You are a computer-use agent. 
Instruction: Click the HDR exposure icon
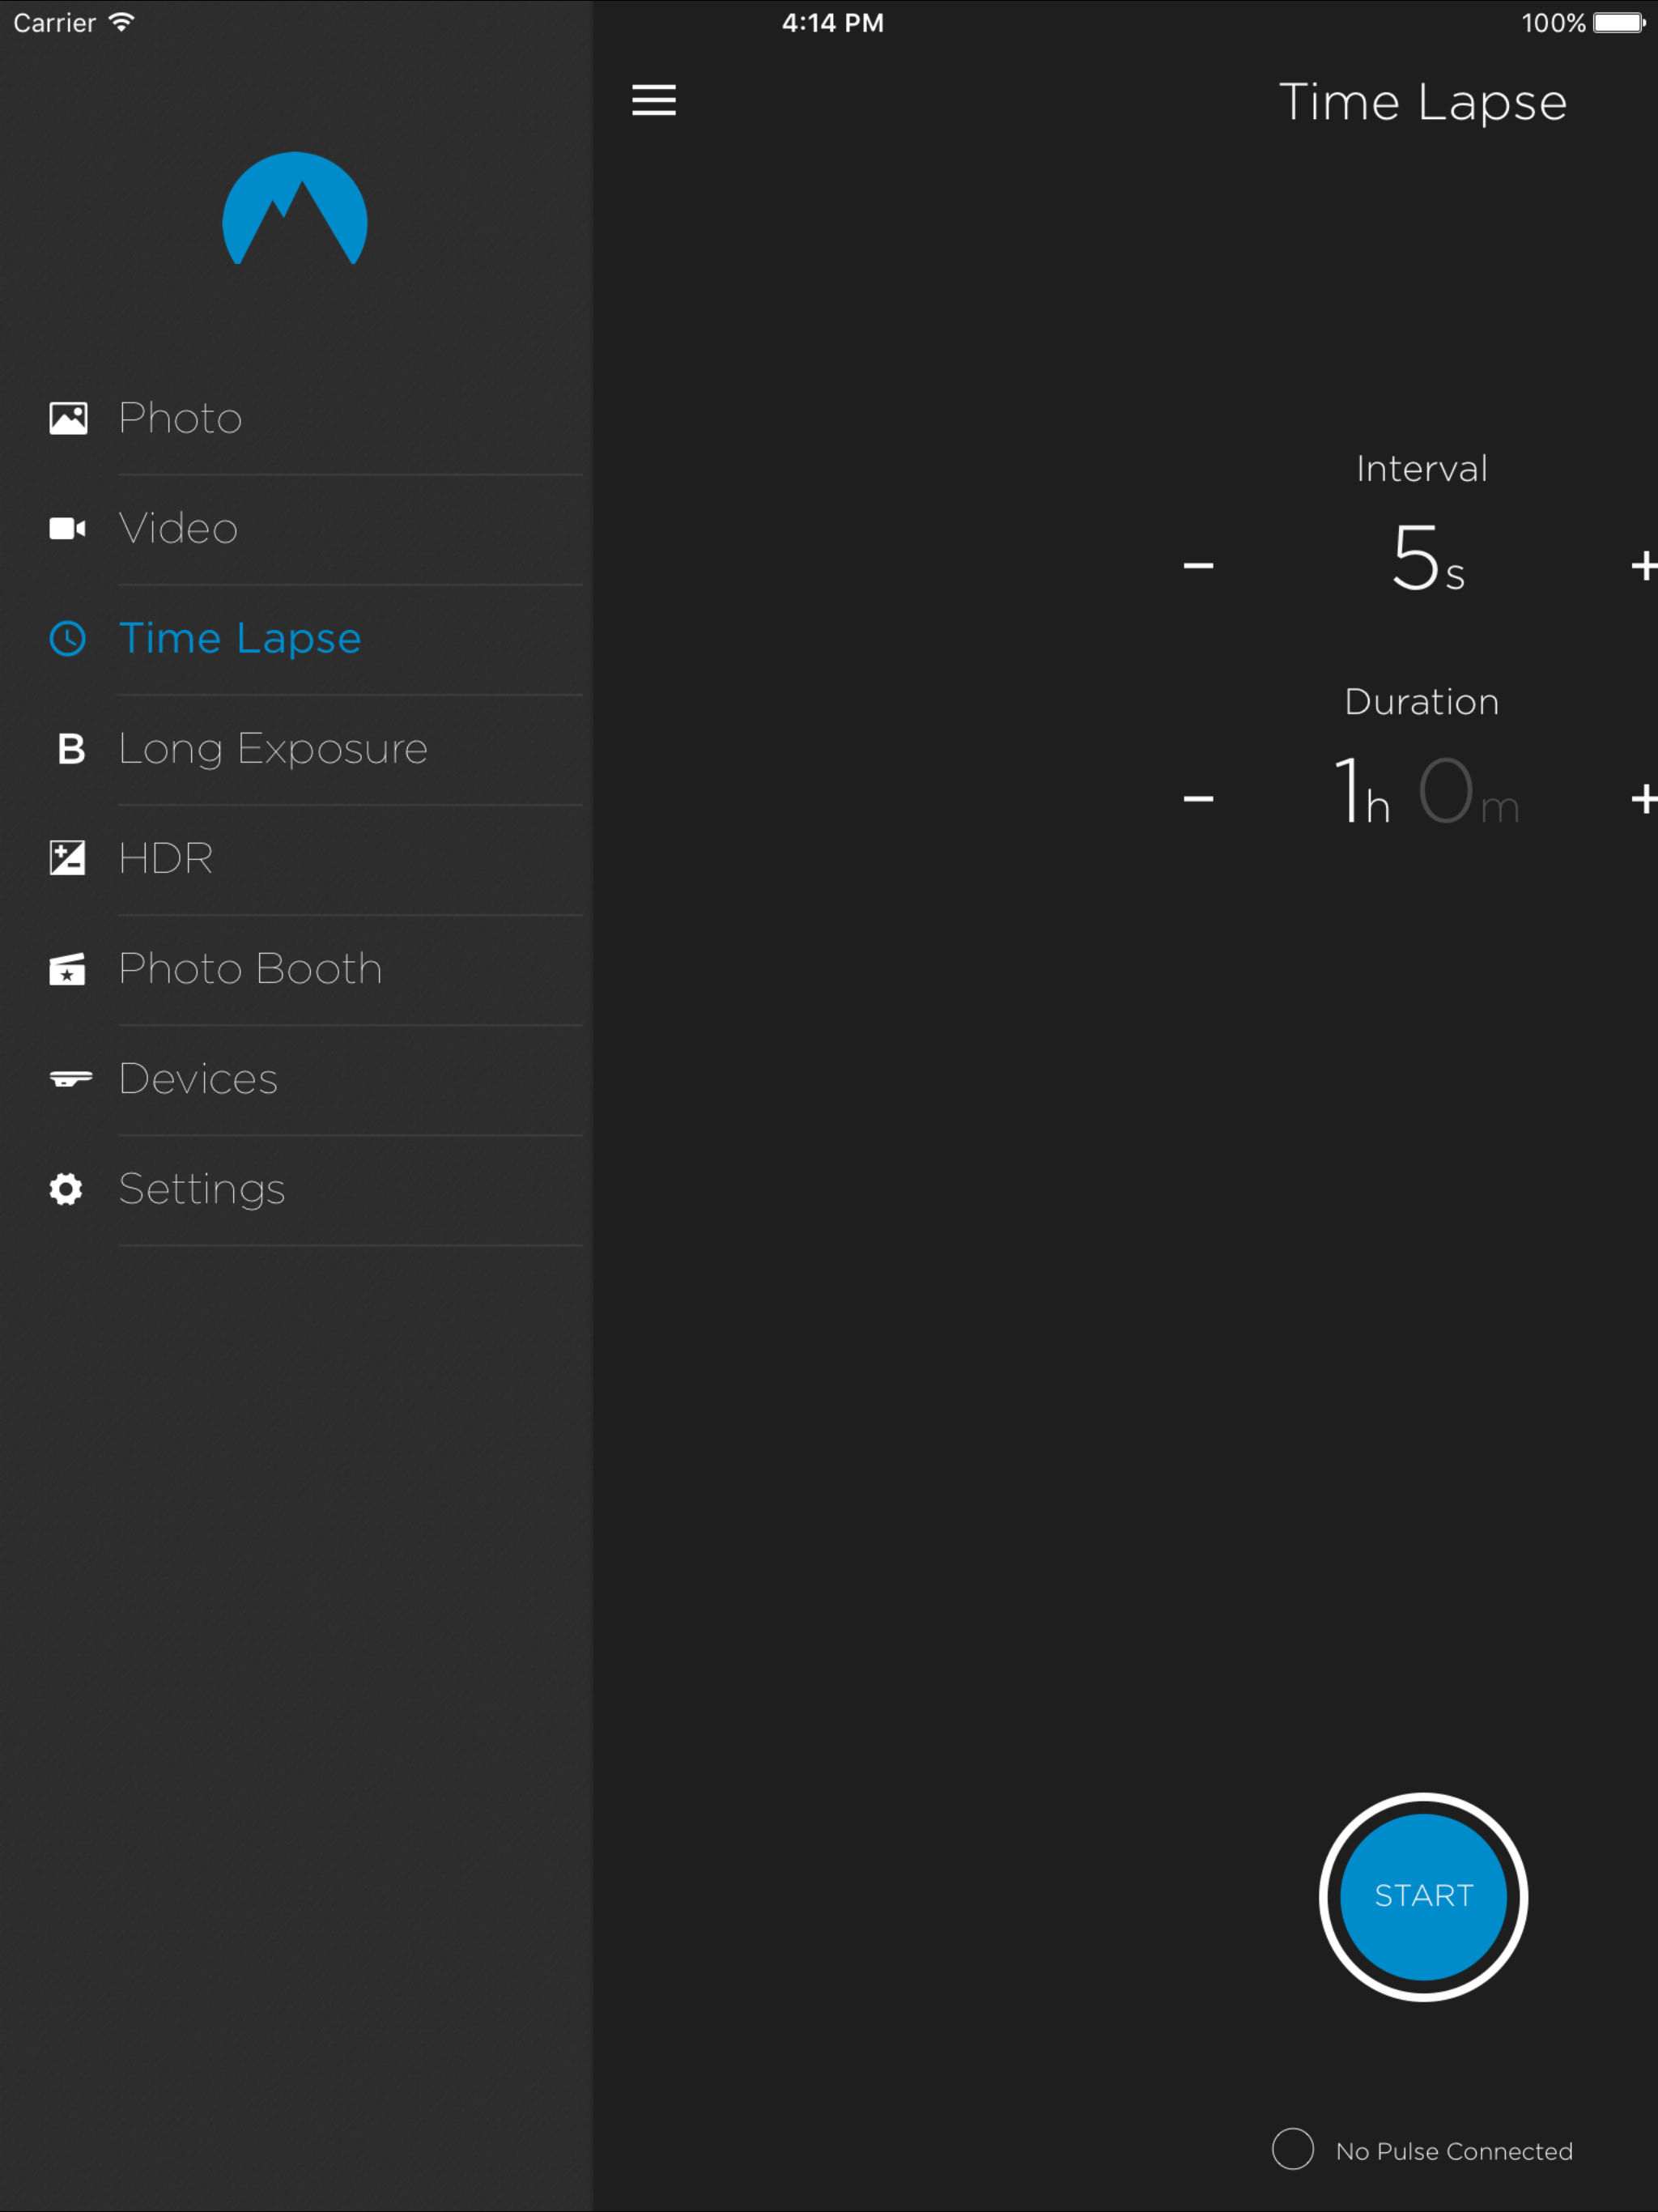point(68,858)
